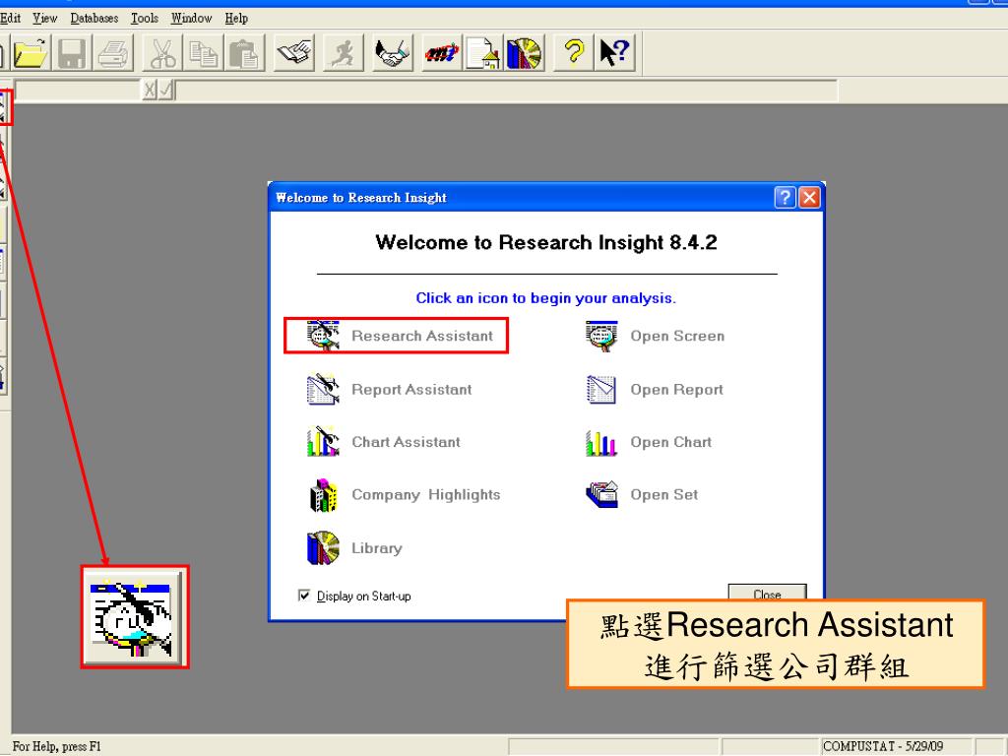Click the Copy toolbar icon
The image size is (1008, 756).
coord(203,53)
